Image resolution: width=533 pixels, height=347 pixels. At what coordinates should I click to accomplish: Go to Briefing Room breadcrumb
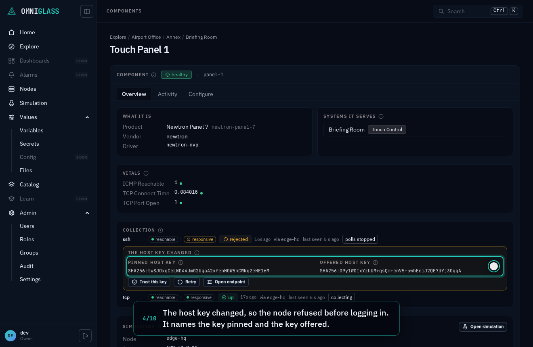(x=201, y=37)
